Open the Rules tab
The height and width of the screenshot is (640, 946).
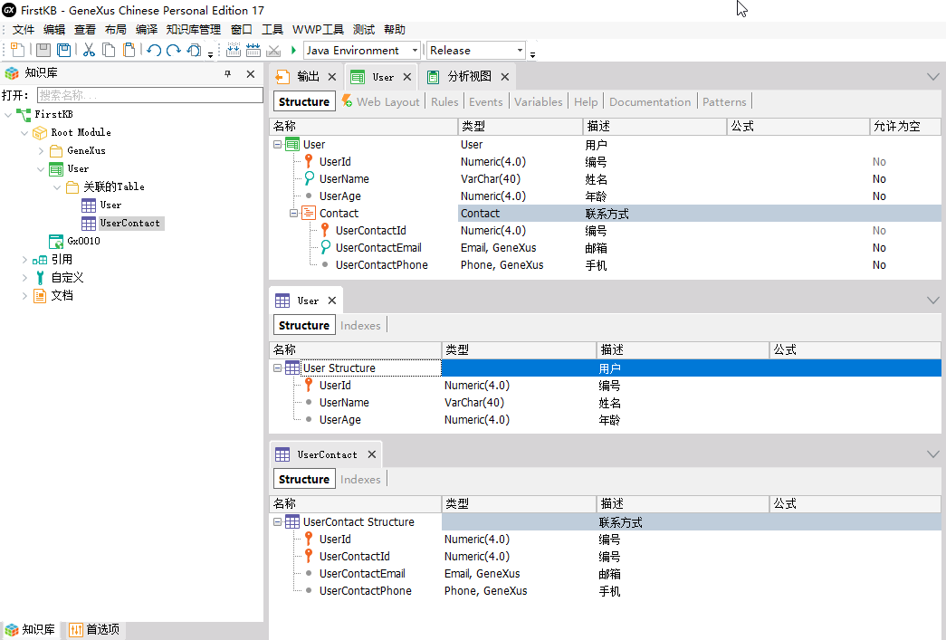click(x=444, y=102)
